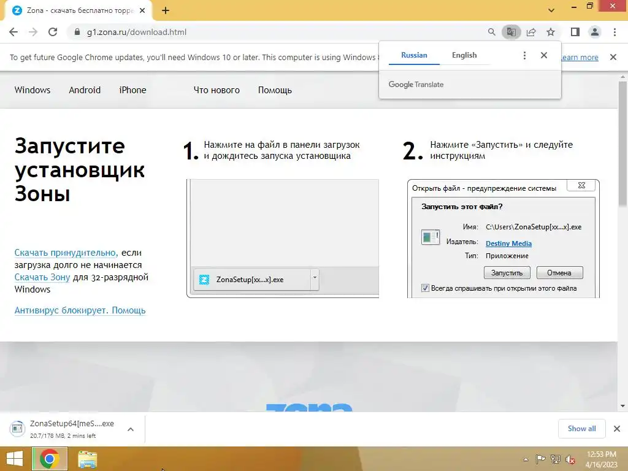Open the Windows Start button

click(x=15, y=459)
